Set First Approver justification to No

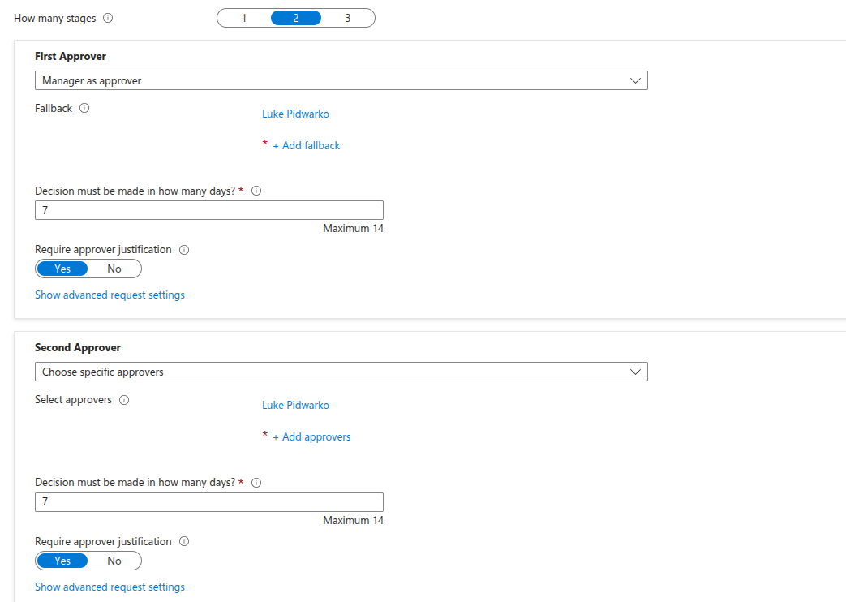tap(114, 269)
